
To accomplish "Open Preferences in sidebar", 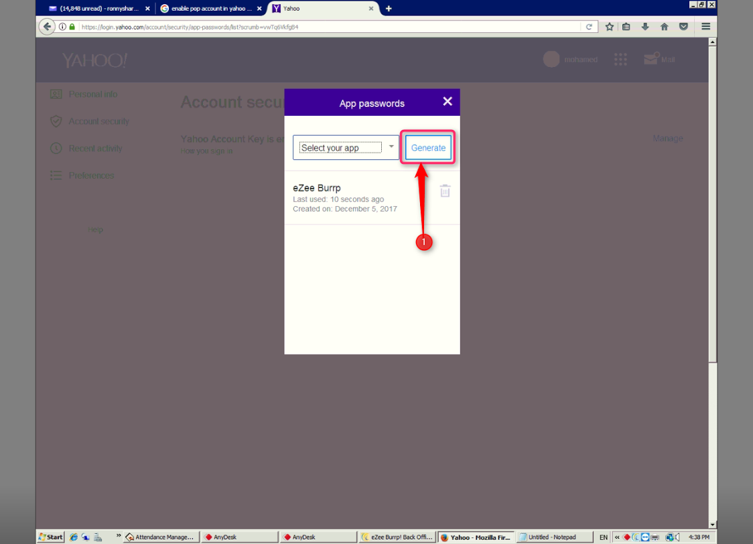I will (91, 175).
